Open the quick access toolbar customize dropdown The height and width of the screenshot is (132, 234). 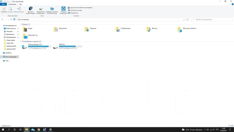tap(10, 1)
